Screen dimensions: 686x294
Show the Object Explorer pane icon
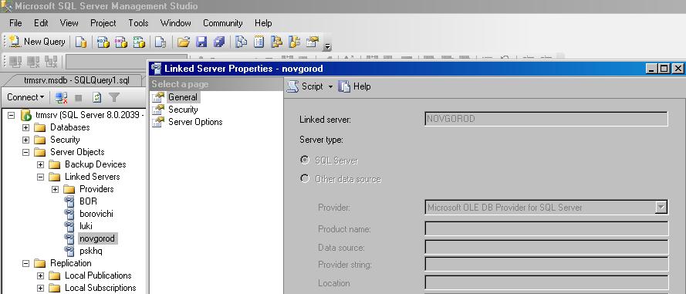click(x=276, y=42)
